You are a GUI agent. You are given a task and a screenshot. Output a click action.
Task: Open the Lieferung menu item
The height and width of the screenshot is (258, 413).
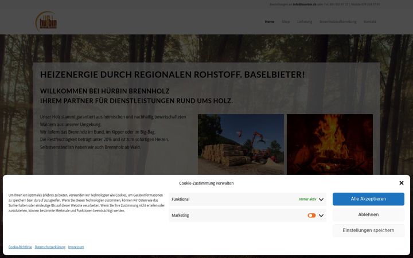click(x=305, y=22)
